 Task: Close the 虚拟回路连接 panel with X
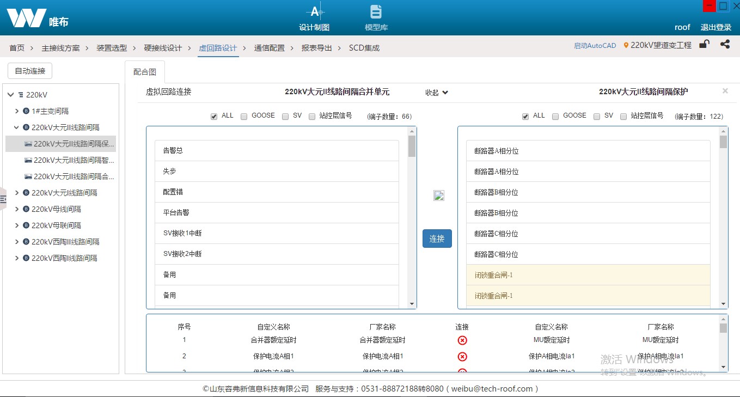[x=725, y=91]
